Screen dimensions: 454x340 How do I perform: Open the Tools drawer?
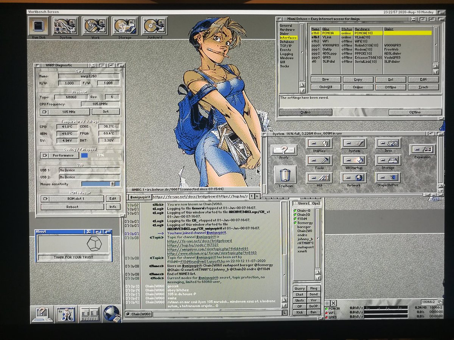319,160
